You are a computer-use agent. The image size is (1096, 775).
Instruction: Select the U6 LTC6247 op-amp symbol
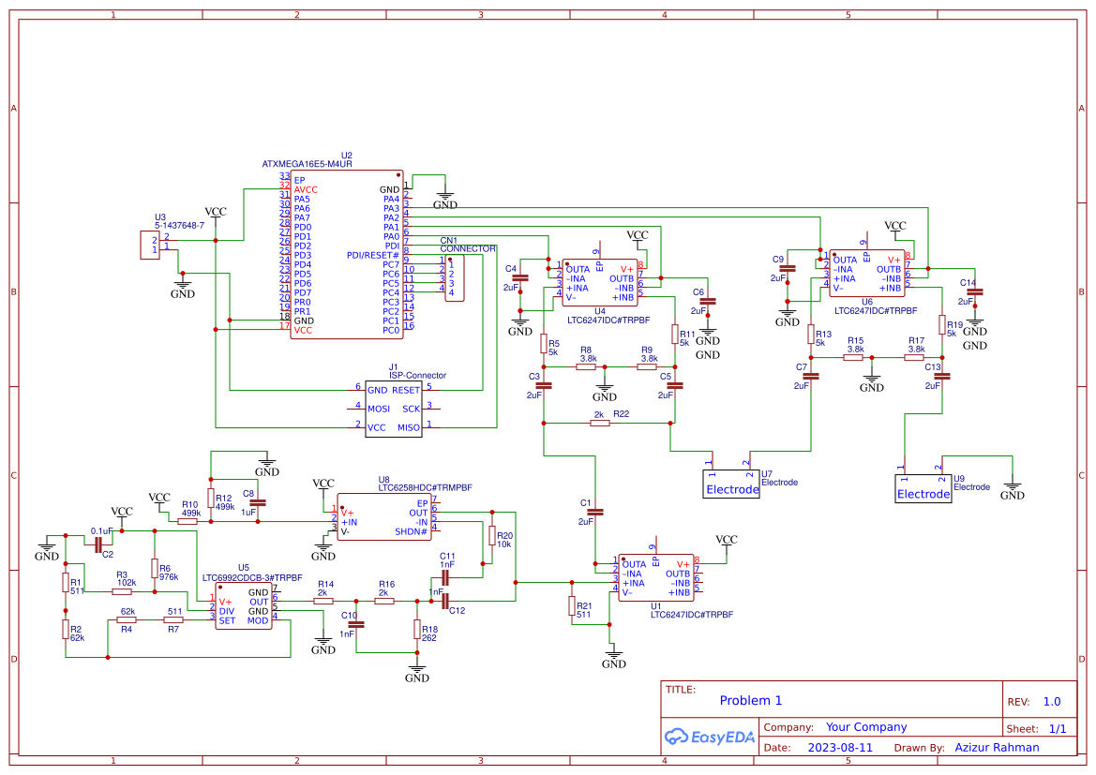[x=867, y=274]
